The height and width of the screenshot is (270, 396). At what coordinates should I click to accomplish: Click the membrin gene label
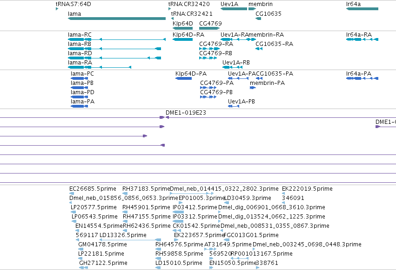[x=261, y=4]
